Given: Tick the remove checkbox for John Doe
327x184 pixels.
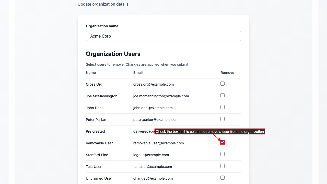Looking at the screenshot, I should point(223,107).
